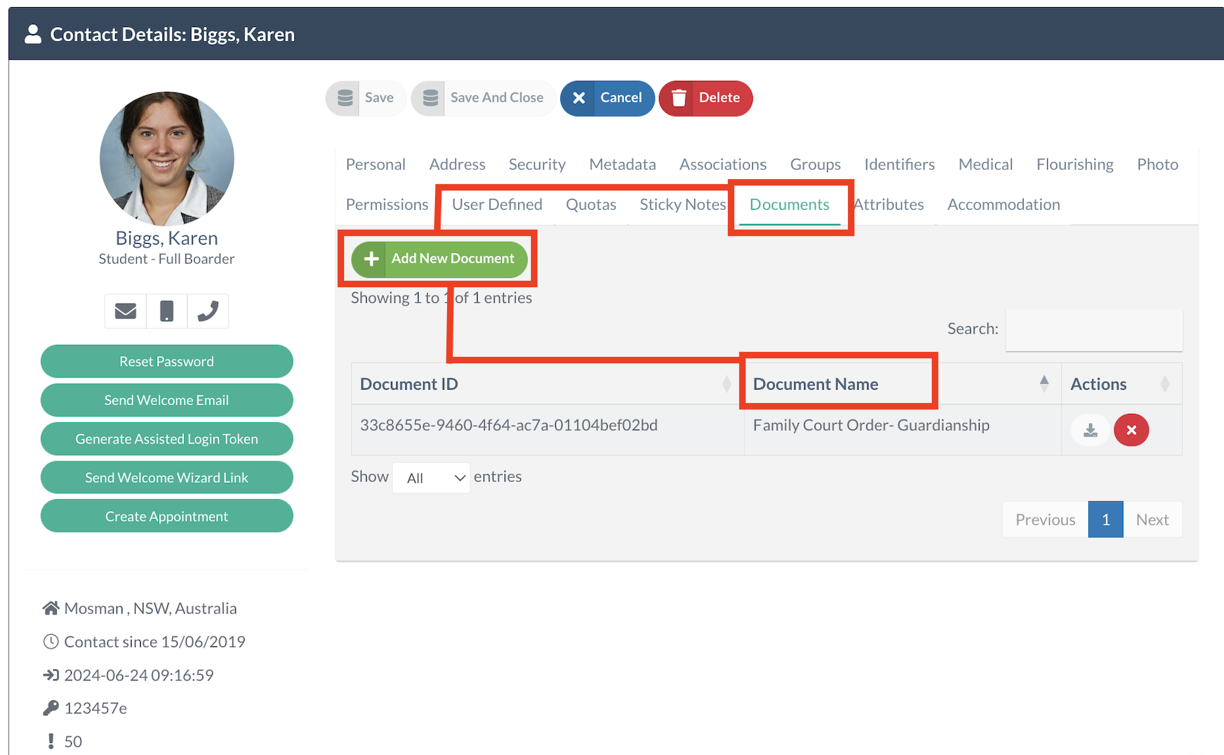Click the Student - Full Boarder label
This screenshot has height=755, width=1224.
tap(166, 259)
